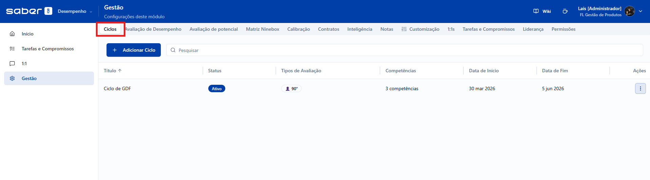650x180 pixels.
Task: Switch to the Matriz Ninebox tab
Action: pyautogui.click(x=262, y=29)
